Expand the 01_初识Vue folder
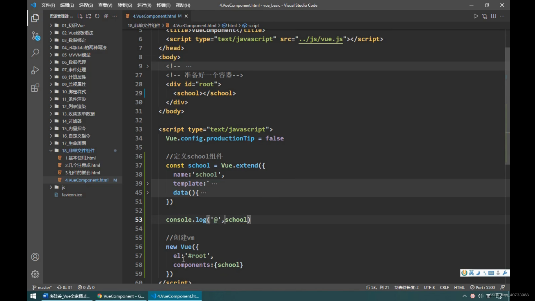 pyautogui.click(x=73, y=25)
